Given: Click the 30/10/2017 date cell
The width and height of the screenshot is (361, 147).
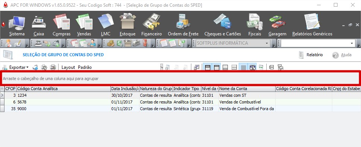Looking at the screenshot, I should tap(125, 95).
